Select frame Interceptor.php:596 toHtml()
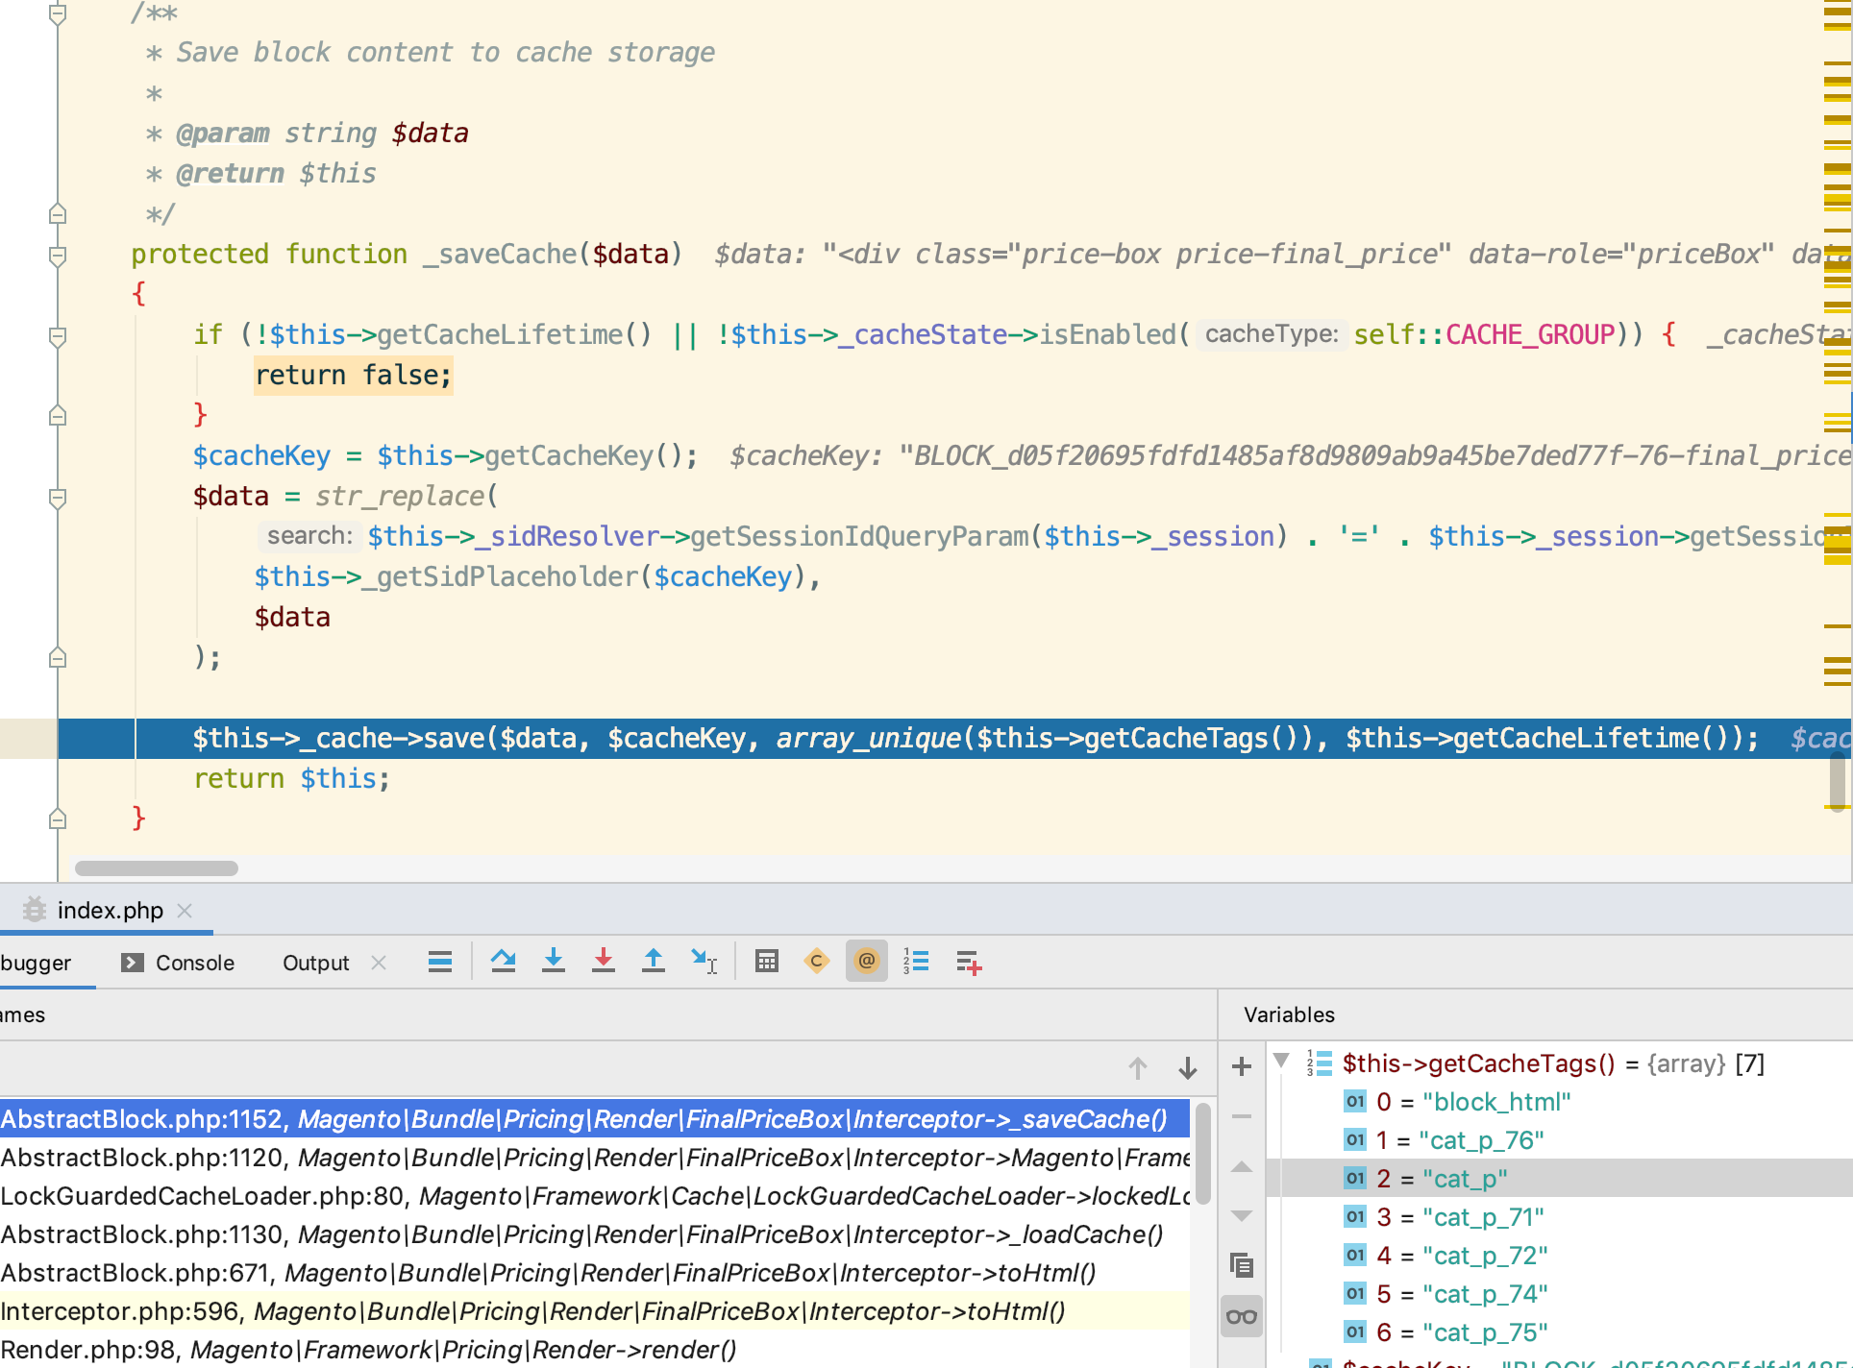The image size is (1853, 1368). point(595,1311)
